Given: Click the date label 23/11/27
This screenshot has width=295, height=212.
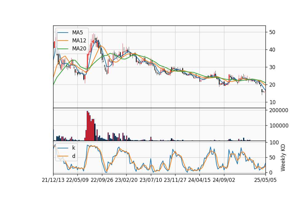Looking at the screenshot, I should point(175,180).
